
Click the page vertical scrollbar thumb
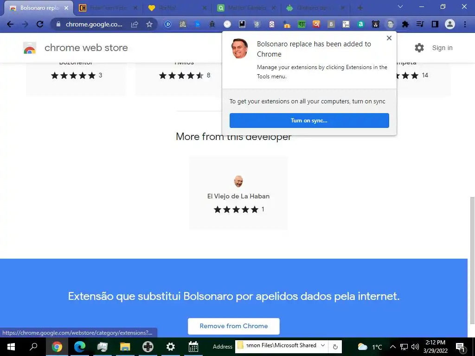click(472, 261)
